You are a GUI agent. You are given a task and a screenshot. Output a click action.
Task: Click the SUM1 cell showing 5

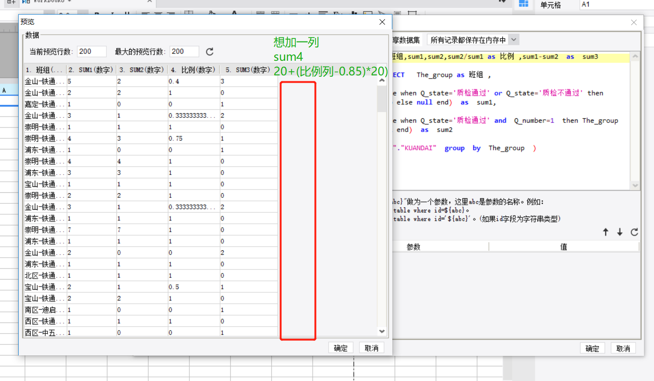click(91, 81)
